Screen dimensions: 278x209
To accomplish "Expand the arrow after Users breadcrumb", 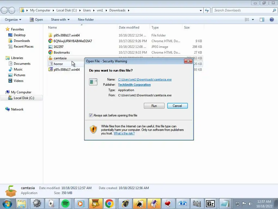I will point(94,10).
